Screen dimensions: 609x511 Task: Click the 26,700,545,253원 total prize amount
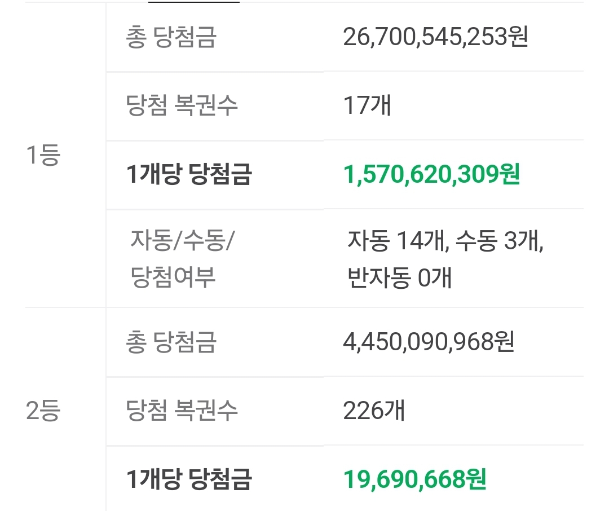pyautogui.click(x=435, y=37)
